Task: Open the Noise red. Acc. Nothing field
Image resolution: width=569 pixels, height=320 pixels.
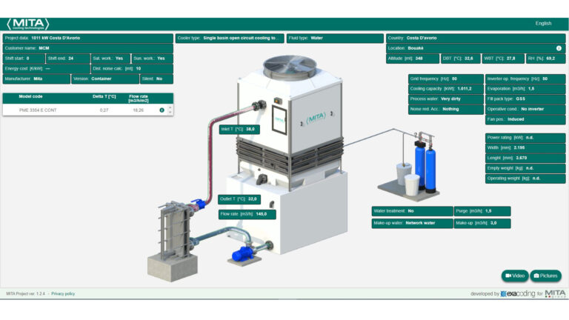Action: (445, 109)
